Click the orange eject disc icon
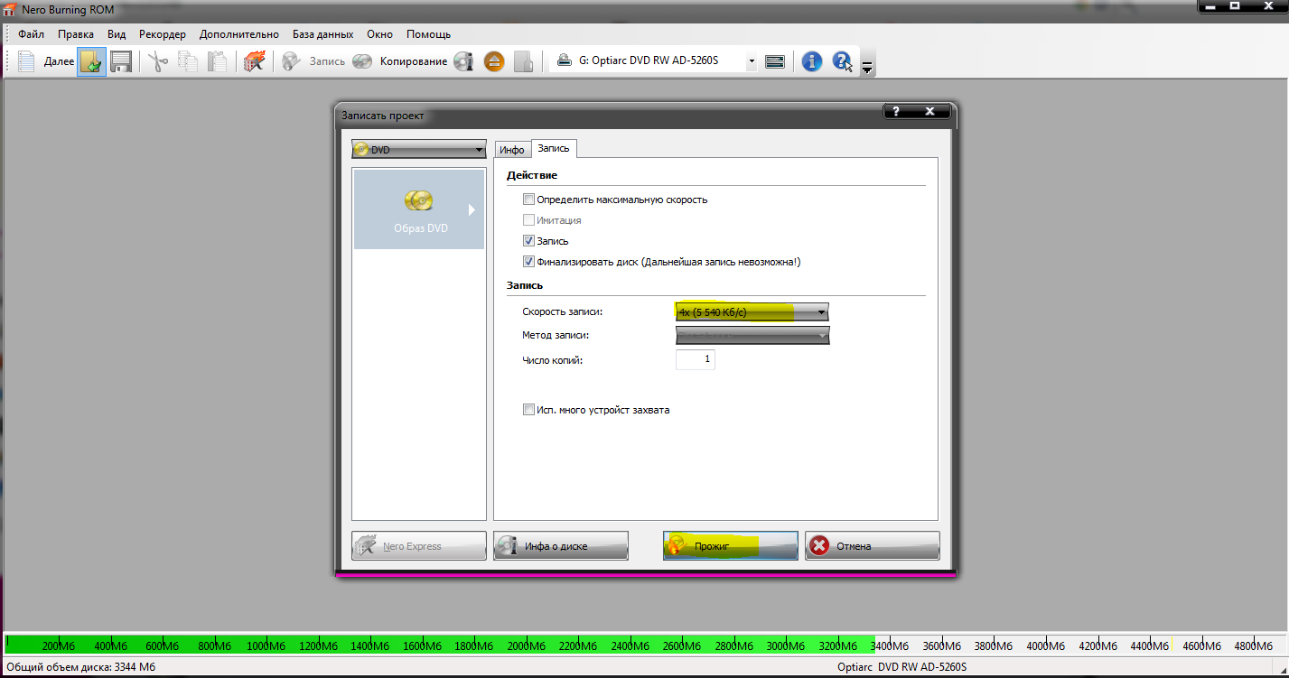The height and width of the screenshot is (678, 1289). tap(493, 61)
